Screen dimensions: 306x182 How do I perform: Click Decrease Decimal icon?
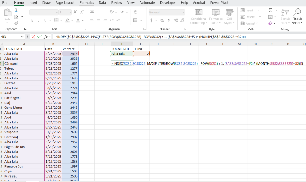[182, 20]
